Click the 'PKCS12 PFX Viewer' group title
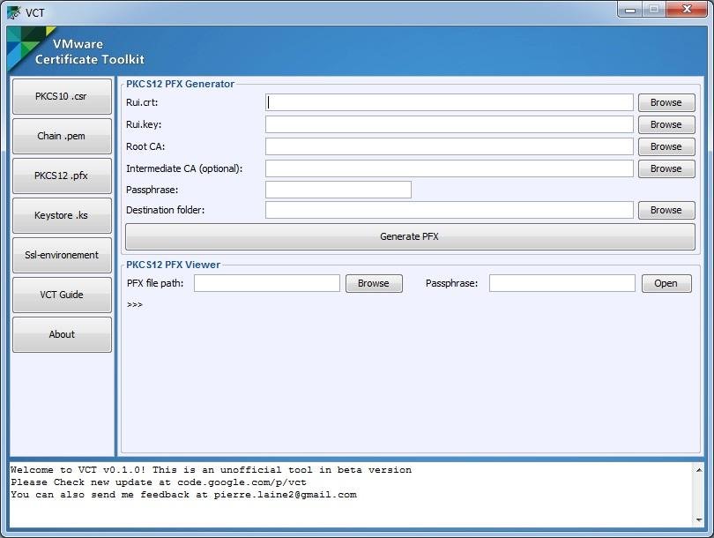 [x=173, y=265]
